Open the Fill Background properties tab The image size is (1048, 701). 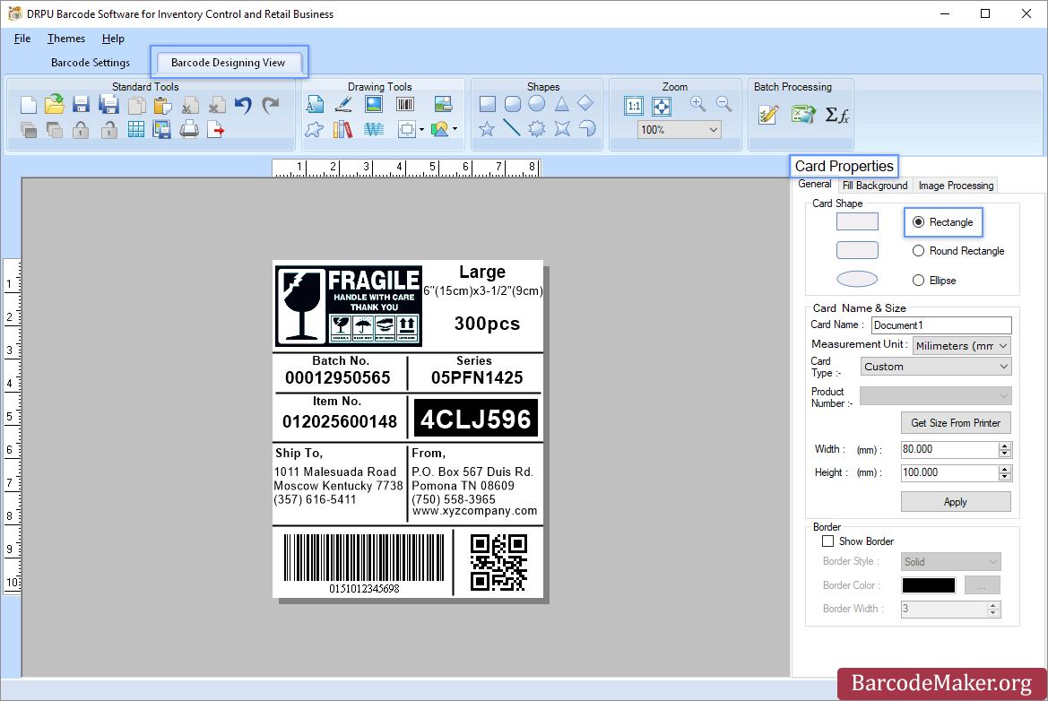[x=875, y=186]
